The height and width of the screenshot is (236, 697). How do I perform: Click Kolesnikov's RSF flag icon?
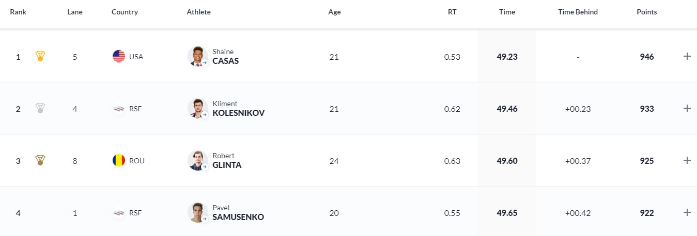coord(119,109)
